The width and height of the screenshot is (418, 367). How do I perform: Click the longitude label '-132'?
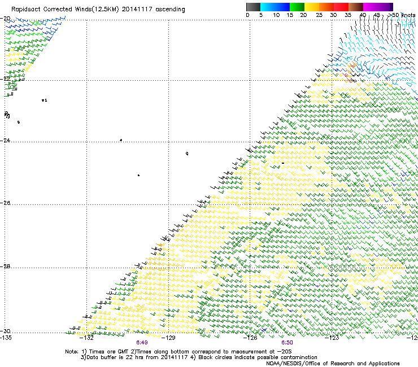86,338
